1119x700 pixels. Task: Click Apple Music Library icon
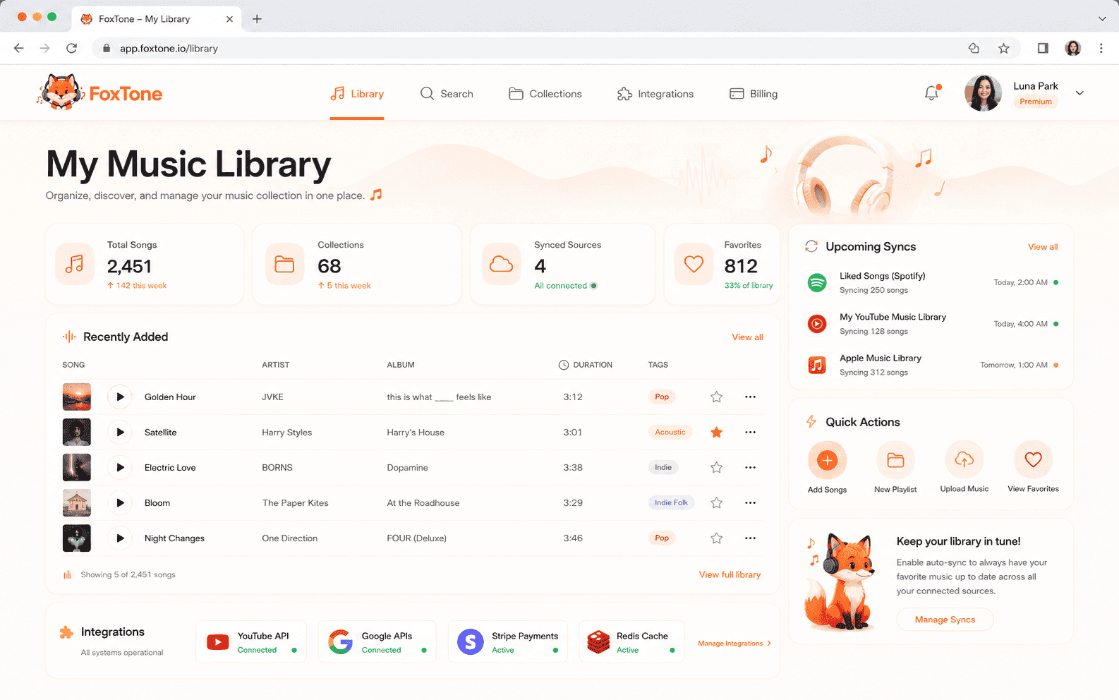pyautogui.click(x=817, y=365)
